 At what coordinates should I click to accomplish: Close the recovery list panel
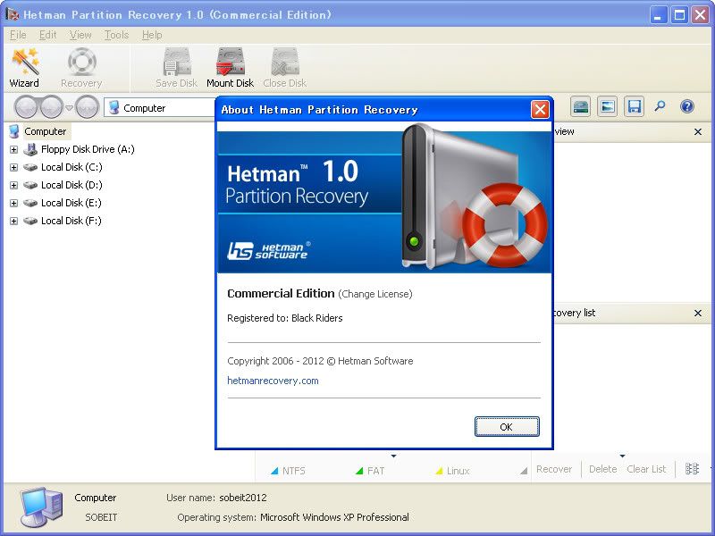tap(698, 314)
